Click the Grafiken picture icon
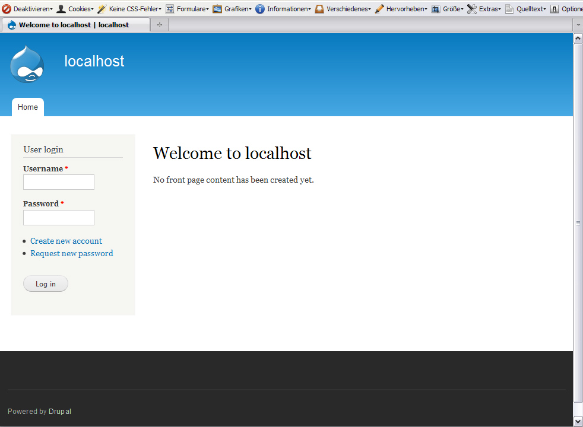This screenshot has width=583, height=427. click(217, 9)
